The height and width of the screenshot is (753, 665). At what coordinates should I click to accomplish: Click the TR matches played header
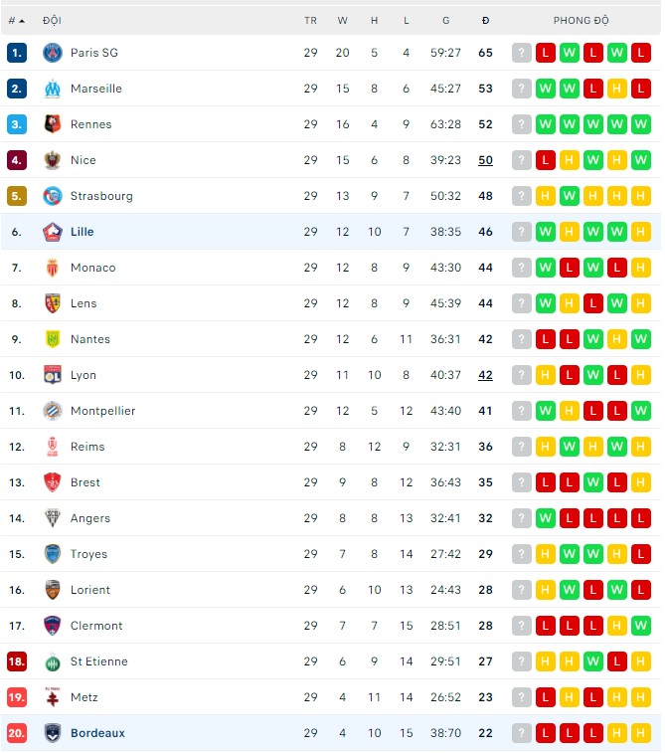coord(310,20)
